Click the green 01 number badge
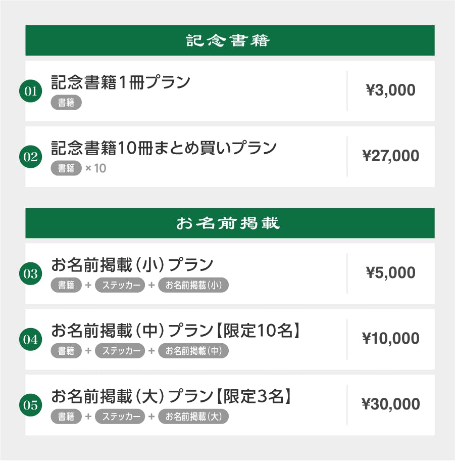 [x=30, y=91]
